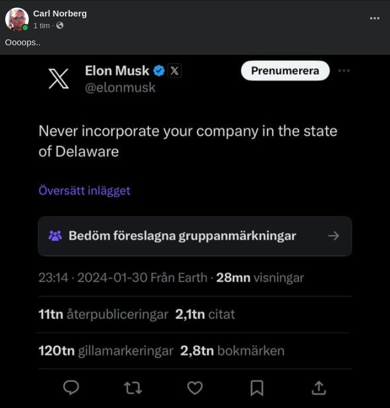Like the tweet with heart icon
Screen dimensions: 390x408
195,387
